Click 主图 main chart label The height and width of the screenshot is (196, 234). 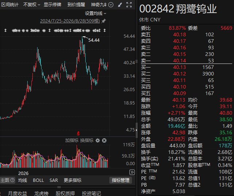pyautogui.click(x=5, y=180)
